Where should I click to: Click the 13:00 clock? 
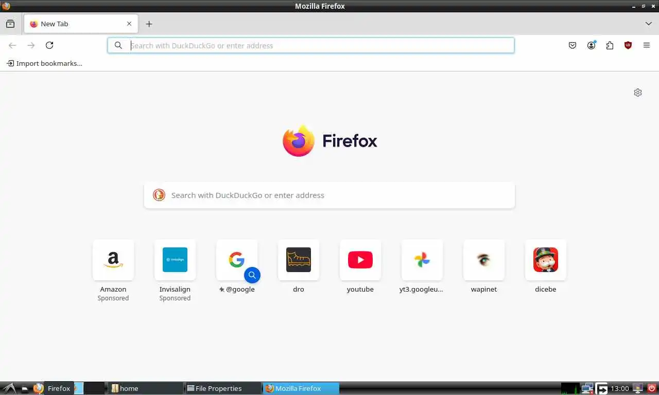(620, 388)
